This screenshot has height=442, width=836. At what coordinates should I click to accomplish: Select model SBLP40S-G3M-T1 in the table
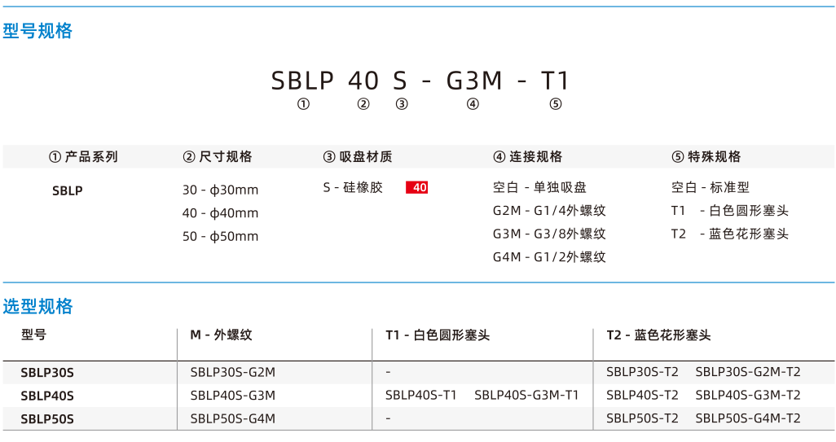pyautogui.click(x=526, y=395)
